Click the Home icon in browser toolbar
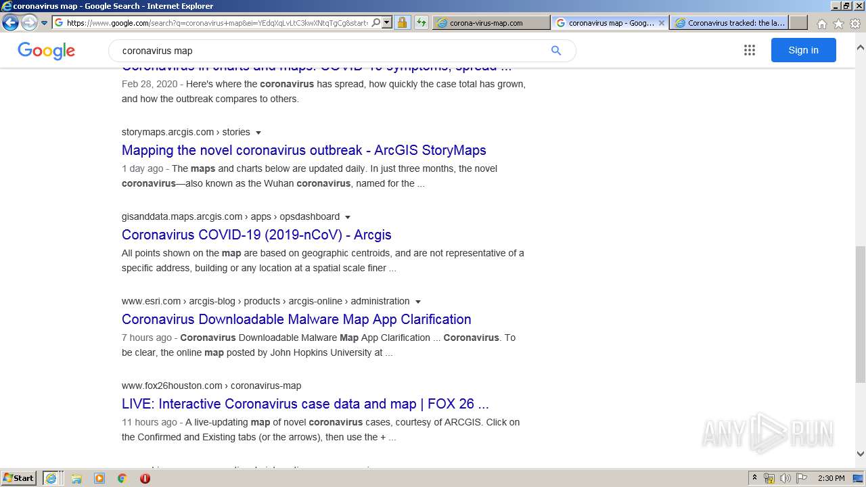 [821, 24]
